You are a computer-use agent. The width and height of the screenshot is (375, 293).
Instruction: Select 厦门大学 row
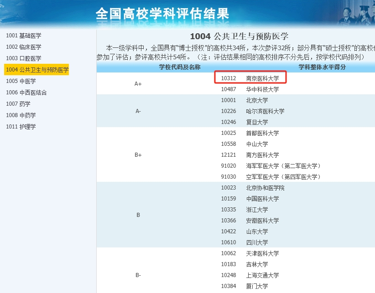point(257,286)
